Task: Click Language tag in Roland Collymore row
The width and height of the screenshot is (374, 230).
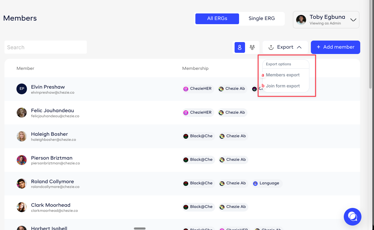Action: (267, 183)
